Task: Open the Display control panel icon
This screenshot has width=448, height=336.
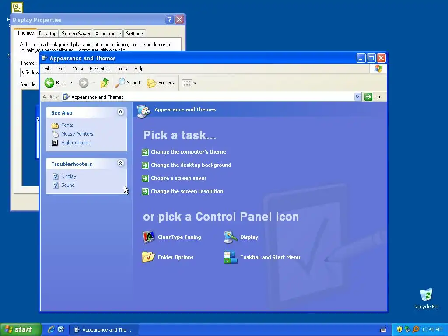Action: (x=231, y=237)
